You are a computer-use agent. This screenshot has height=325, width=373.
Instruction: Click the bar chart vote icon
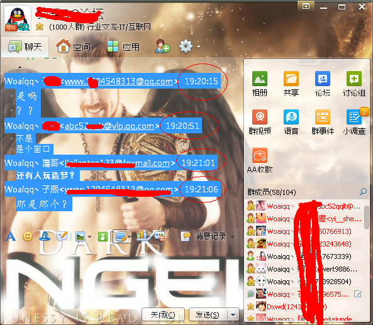[x=142, y=236]
